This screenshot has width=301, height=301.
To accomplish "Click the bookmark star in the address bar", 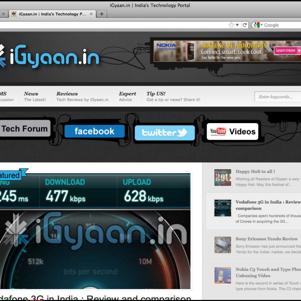I will pos(231,25).
